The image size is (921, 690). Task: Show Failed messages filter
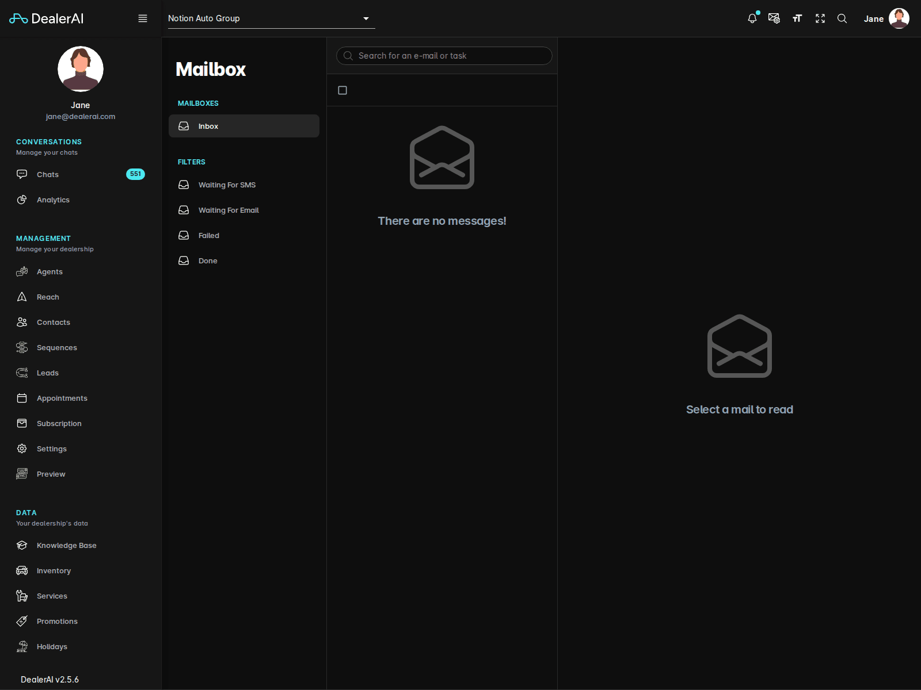click(x=209, y=235)
